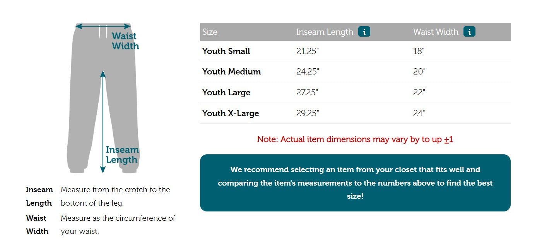Click the red dimensions variance note
This screenshot has width=554, height=240.
(355, 139)
